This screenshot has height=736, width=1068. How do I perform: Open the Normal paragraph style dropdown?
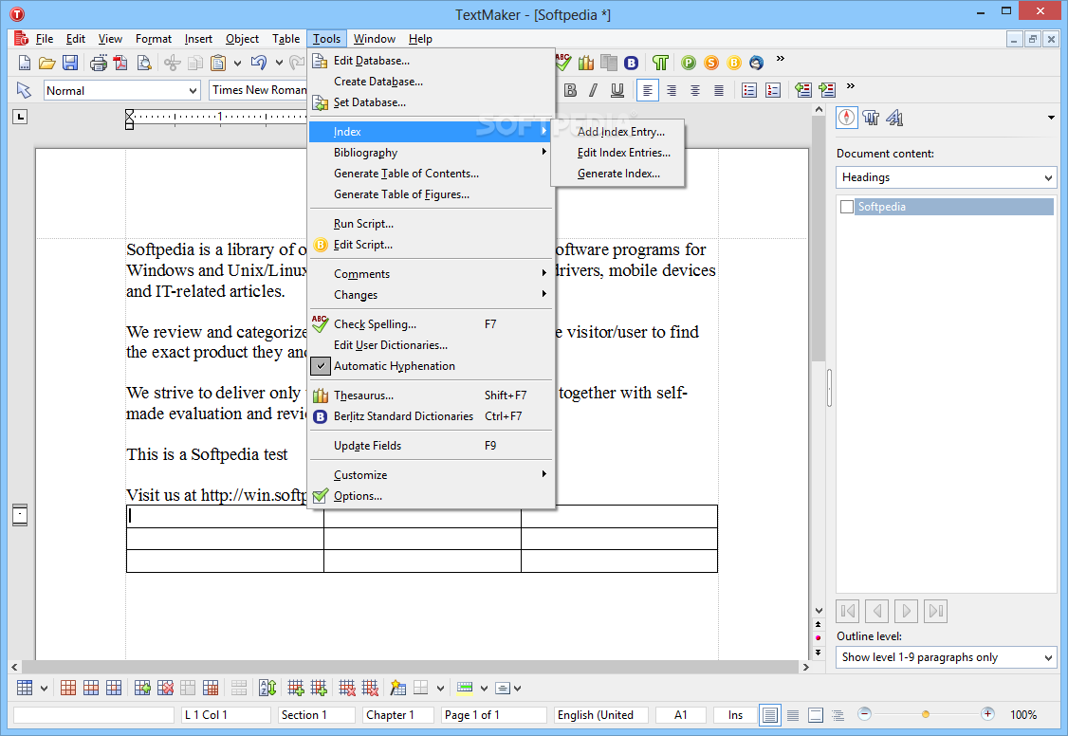pyautogui.click(x=193, y=90)
